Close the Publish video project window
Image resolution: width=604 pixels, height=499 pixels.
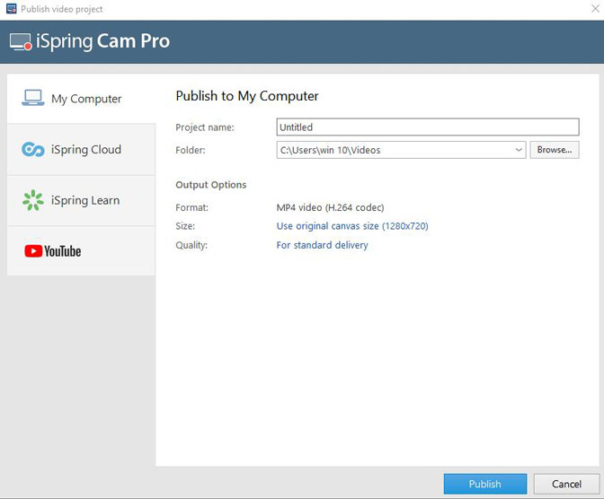(595, 8)
